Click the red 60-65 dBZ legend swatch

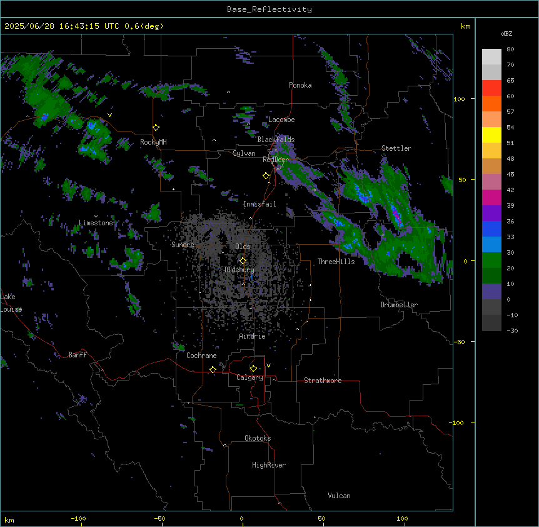[x=491, y=88]
